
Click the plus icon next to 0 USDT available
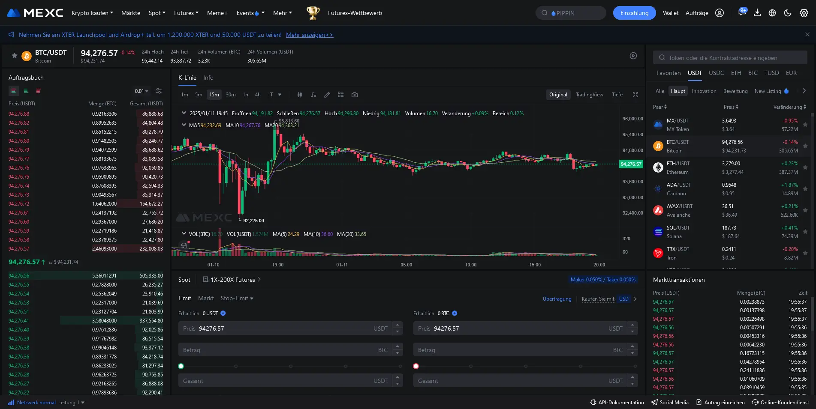point(223,313)
